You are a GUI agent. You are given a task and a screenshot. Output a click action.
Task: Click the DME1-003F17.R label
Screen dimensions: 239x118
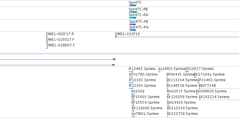[60, 34]
